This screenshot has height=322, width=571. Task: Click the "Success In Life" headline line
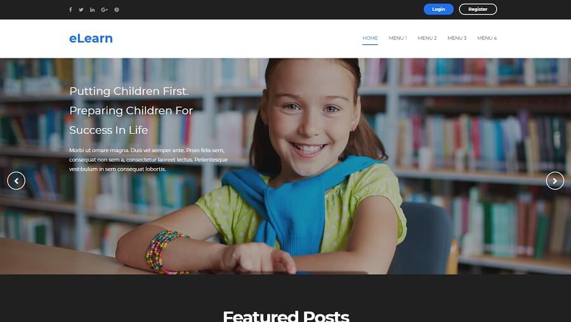click(108, 130)
